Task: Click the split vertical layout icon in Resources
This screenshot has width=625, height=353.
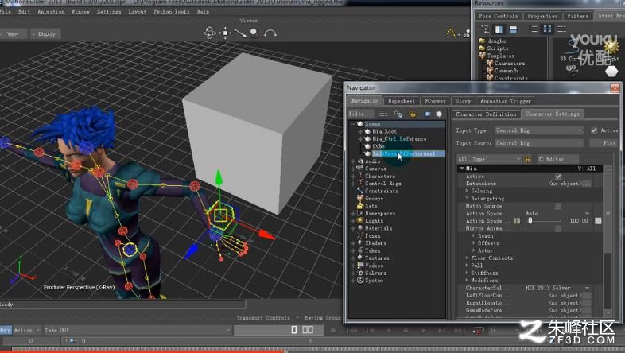Action: [x=499, y=29]
